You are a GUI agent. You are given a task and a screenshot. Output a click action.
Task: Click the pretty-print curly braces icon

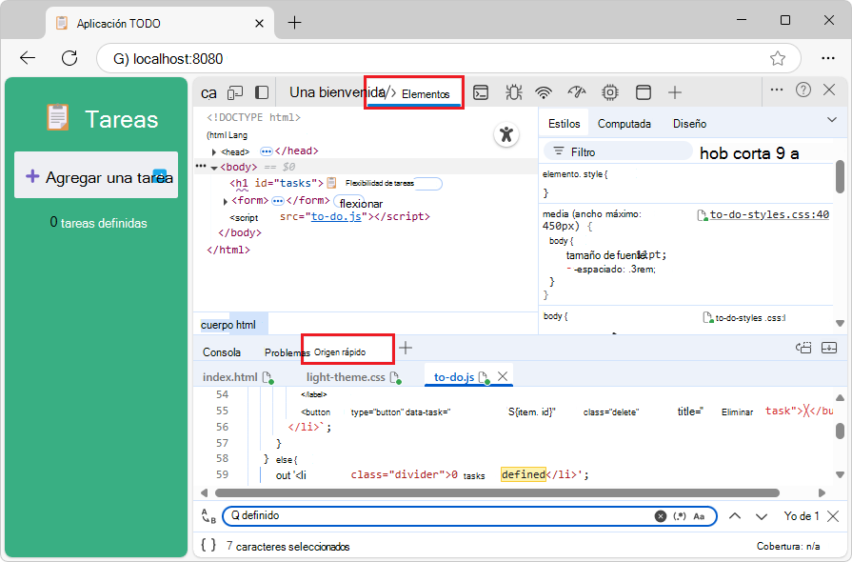(208, 546)
